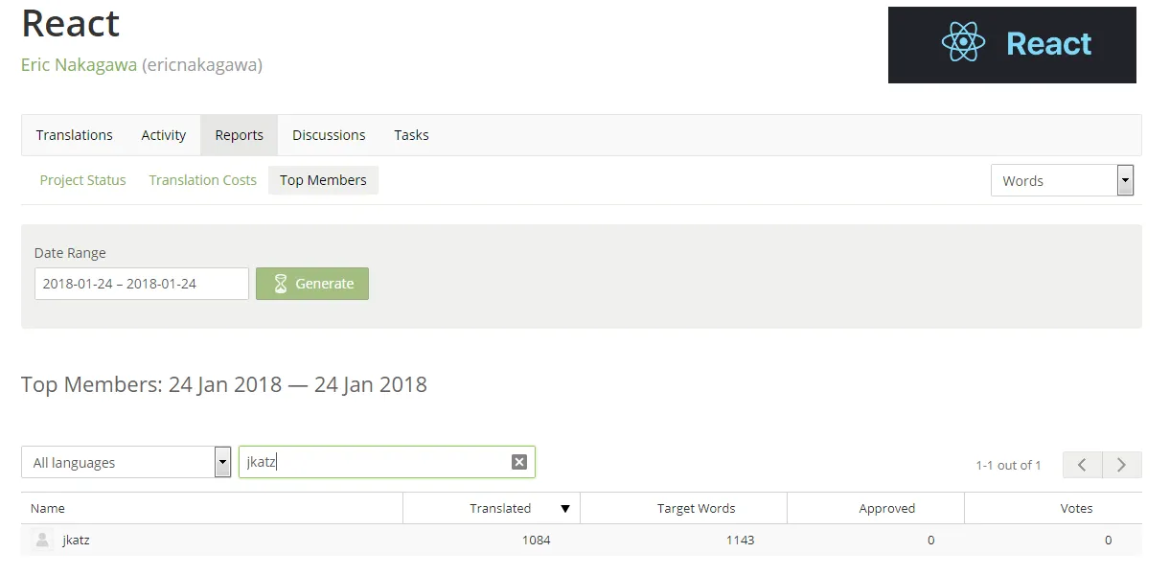Clear the jkatz search with the X icon
1170x576 pixels.
(519, 462)
